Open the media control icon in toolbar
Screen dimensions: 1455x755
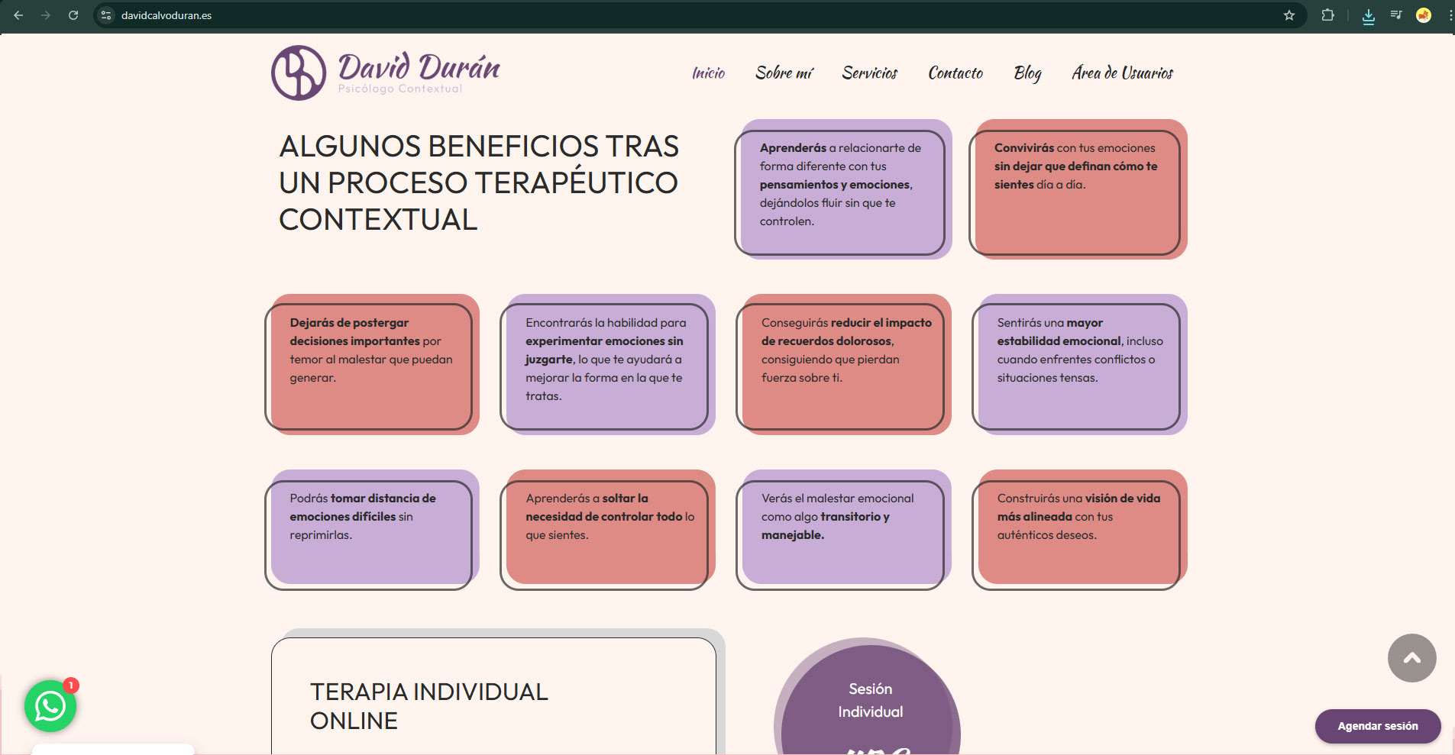(1396, 15)
